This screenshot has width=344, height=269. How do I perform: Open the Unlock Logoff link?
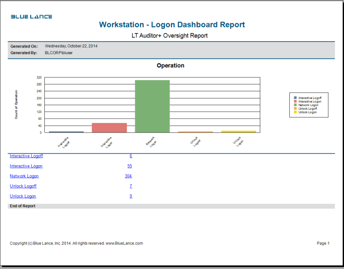(x=23, y=186)
